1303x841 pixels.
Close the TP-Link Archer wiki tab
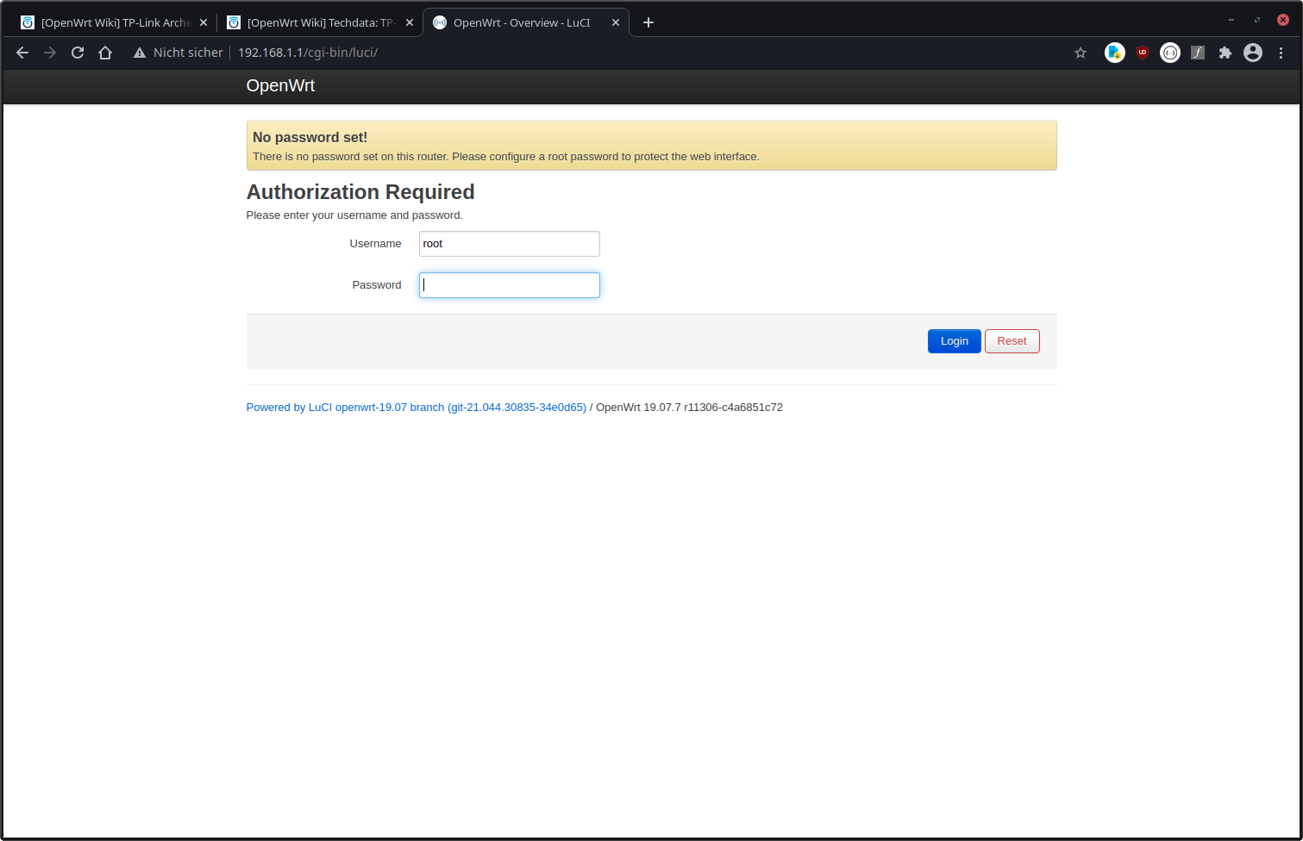coord(204,22)
